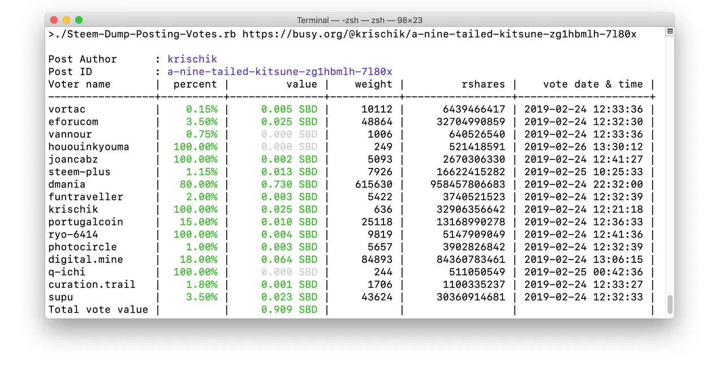Click the vote date & time header
This screenshot has height=376, width=724.
pos(593,84)
